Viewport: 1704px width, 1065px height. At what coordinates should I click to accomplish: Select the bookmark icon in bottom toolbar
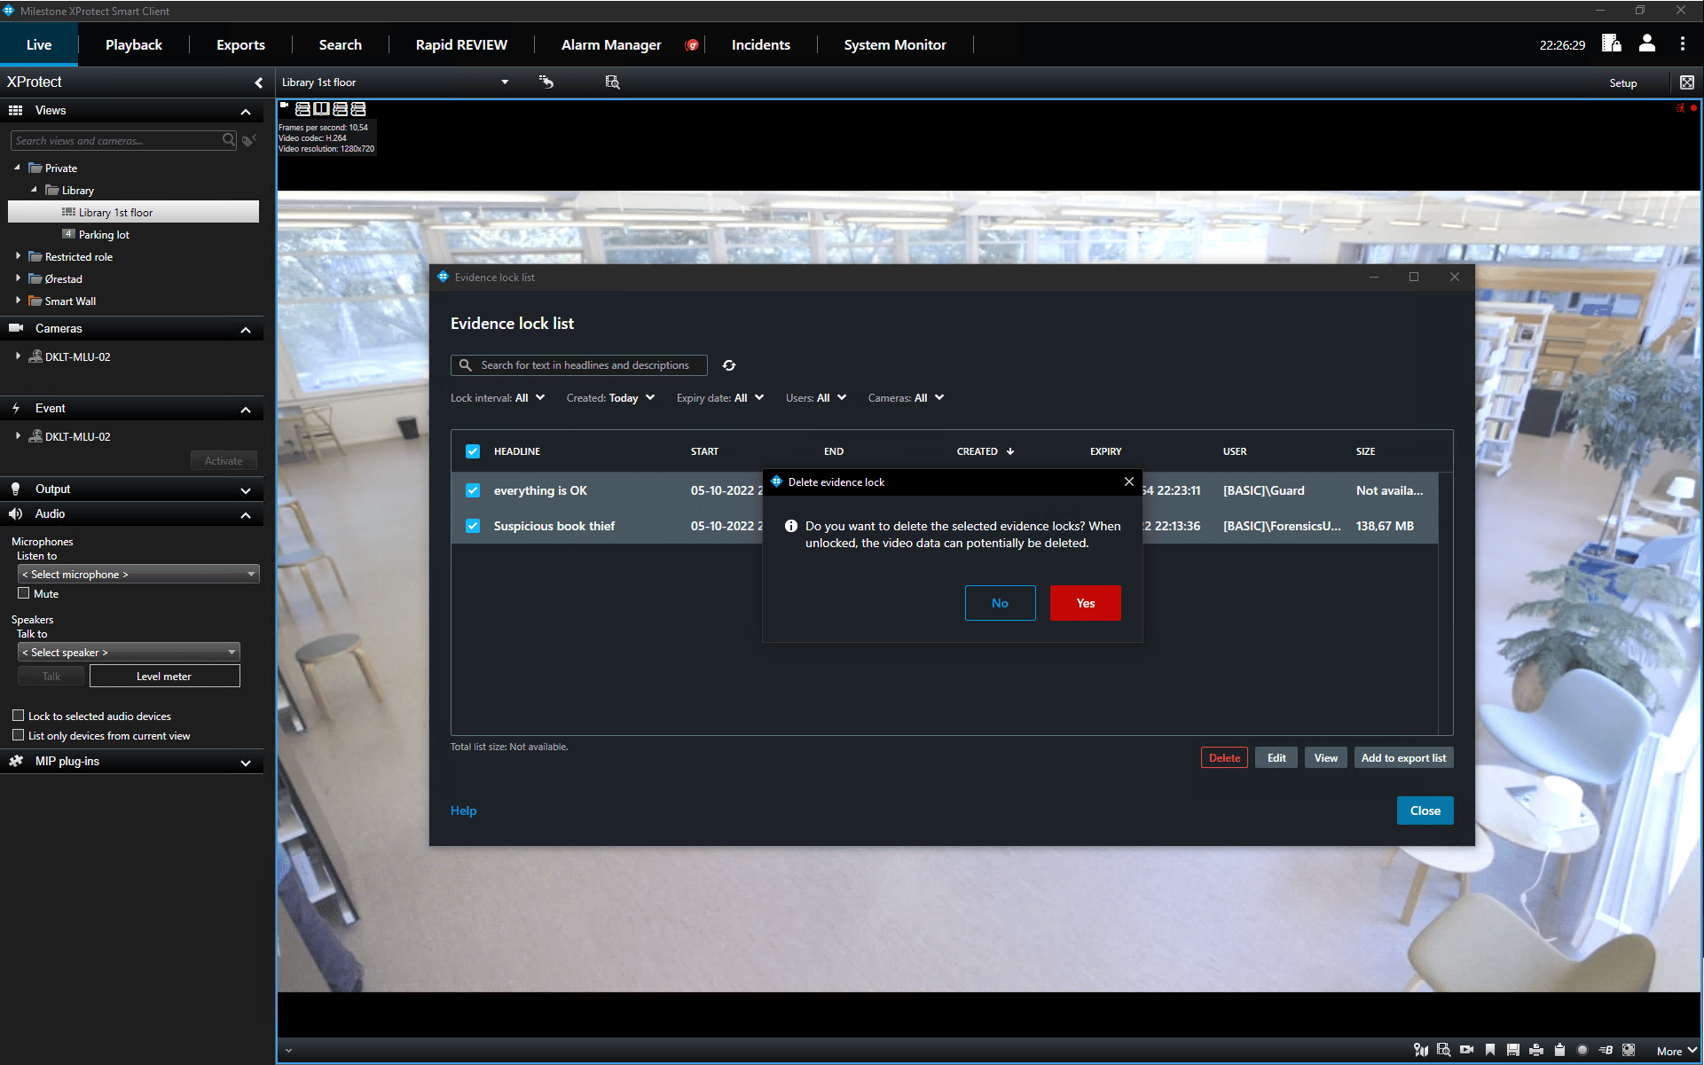[x=1490, y=1050]
